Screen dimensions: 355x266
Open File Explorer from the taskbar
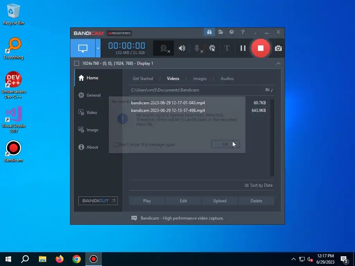[x=42, y=259]
